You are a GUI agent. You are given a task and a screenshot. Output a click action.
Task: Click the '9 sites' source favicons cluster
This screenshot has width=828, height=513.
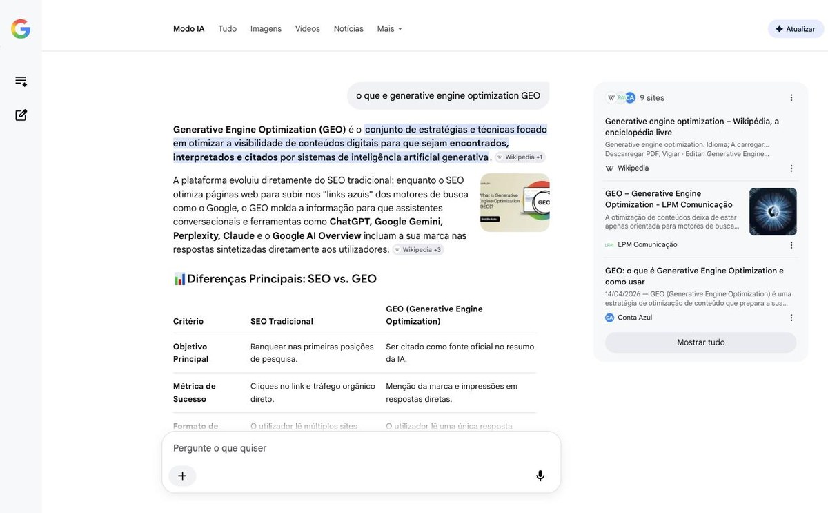[x=620, y=98]
